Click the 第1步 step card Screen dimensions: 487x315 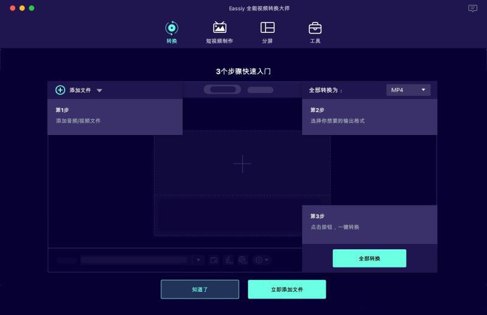pos(115,117)
